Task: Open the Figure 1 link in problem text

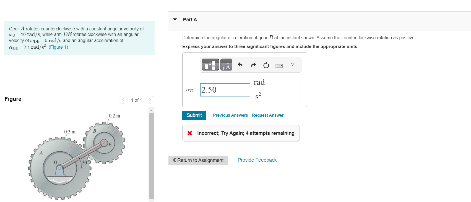Action: click(x=58, y=47)
